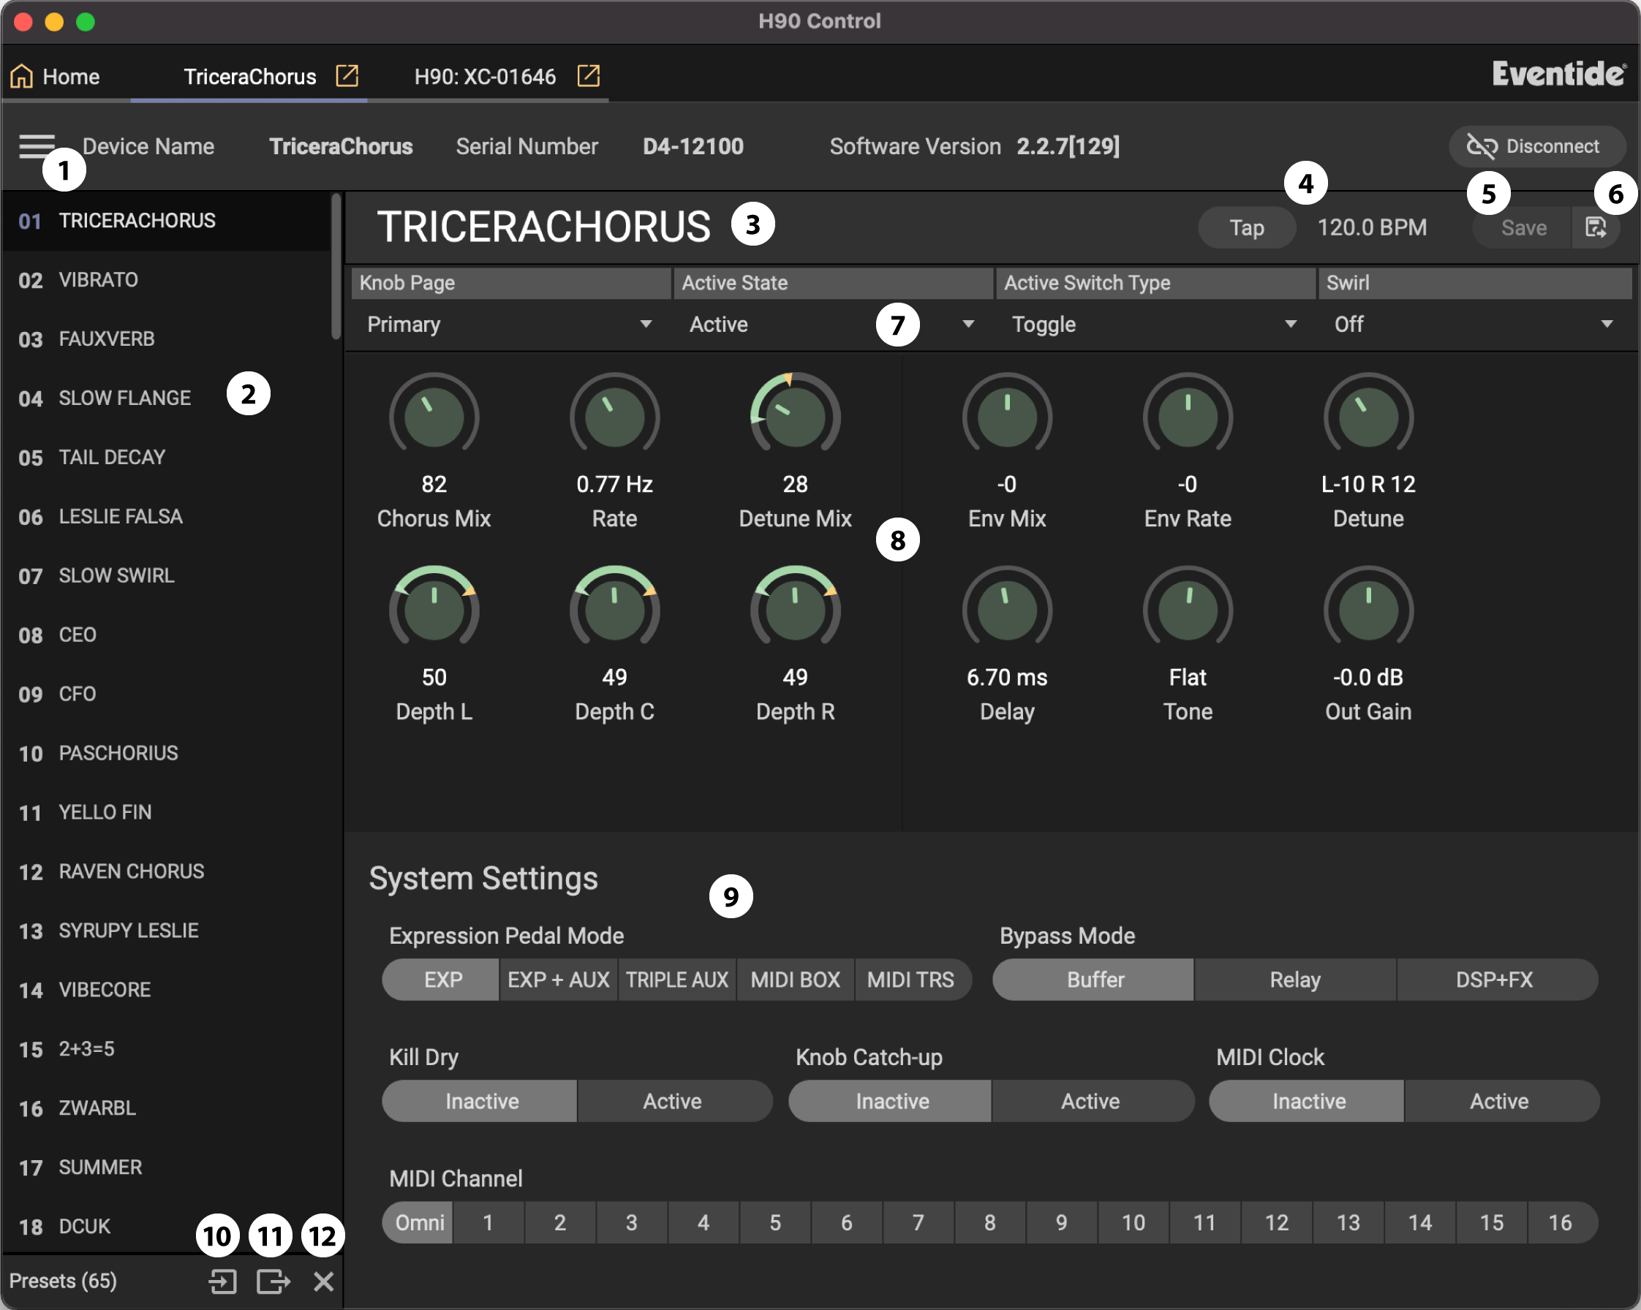Select the ZWARBL preset
Image resolution: width=1641 pixels, height=1310 pixels.
coord(166,1108)
